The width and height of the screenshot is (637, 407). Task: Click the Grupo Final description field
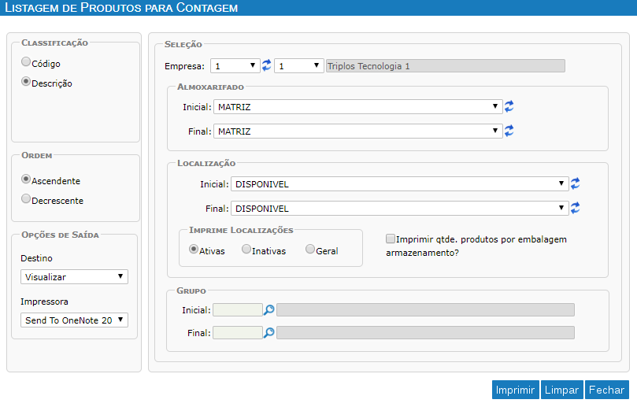(x=425, y=333)
